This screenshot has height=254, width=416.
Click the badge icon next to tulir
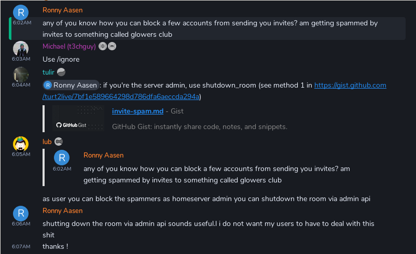click(61, 72)
